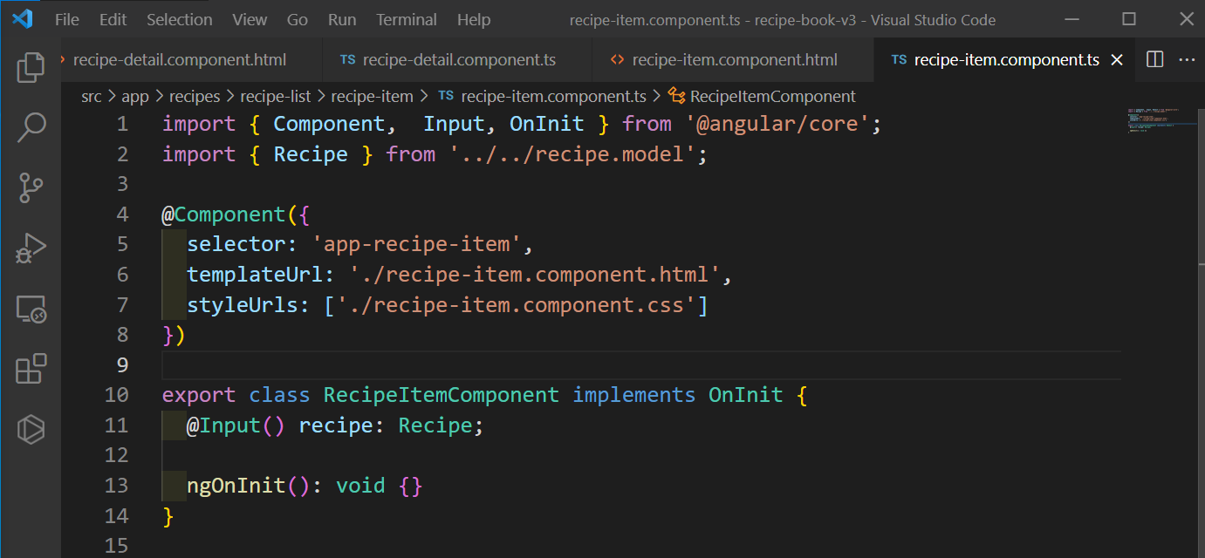Click the recipe-item.component.ts file breadcrumb
Viewport: 1205px width, 558px height.
pyautogui.click(x=553, y=96)
